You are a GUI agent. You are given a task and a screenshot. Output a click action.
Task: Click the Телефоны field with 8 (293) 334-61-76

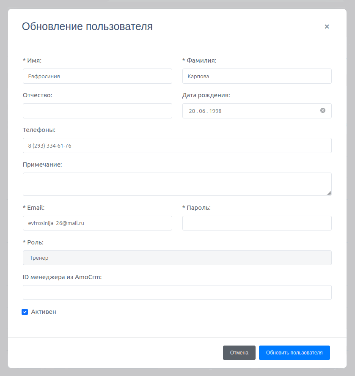(177, 145)
